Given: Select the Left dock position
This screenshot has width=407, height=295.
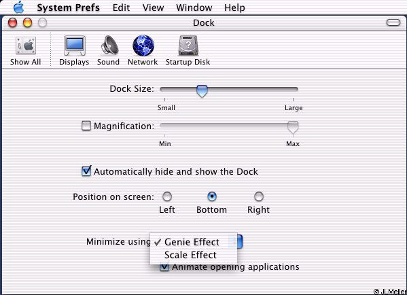Looking at the screenshot, I should point(167,196).
